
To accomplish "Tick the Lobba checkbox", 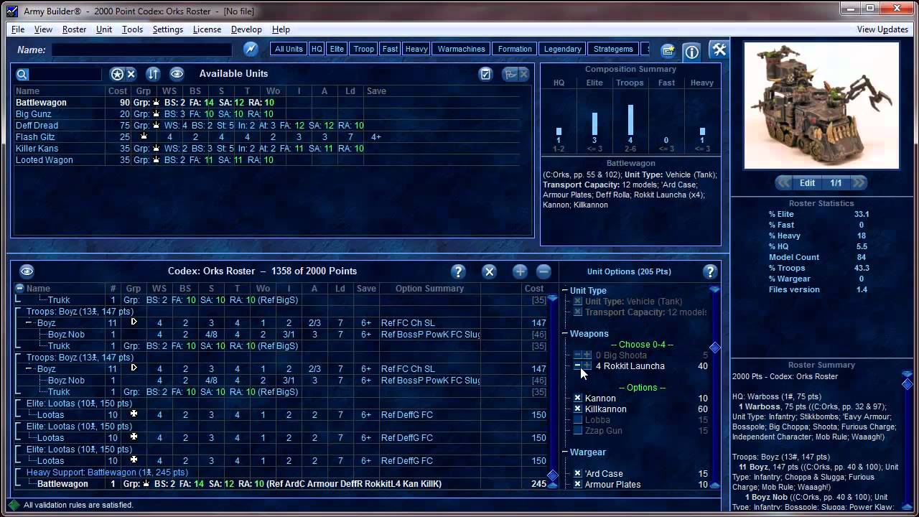I will point(578,420).
